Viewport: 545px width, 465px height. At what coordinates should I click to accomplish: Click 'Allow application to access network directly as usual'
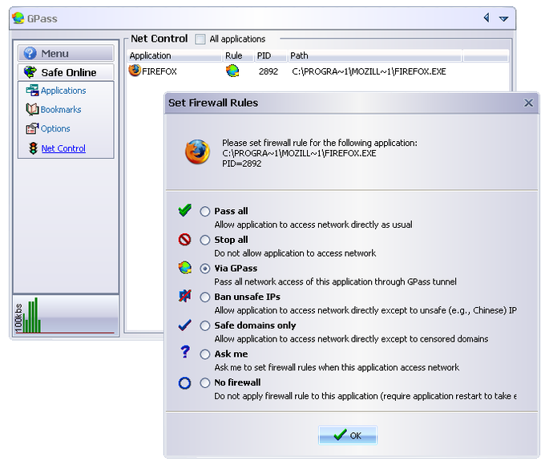click(x=313, y=224)
